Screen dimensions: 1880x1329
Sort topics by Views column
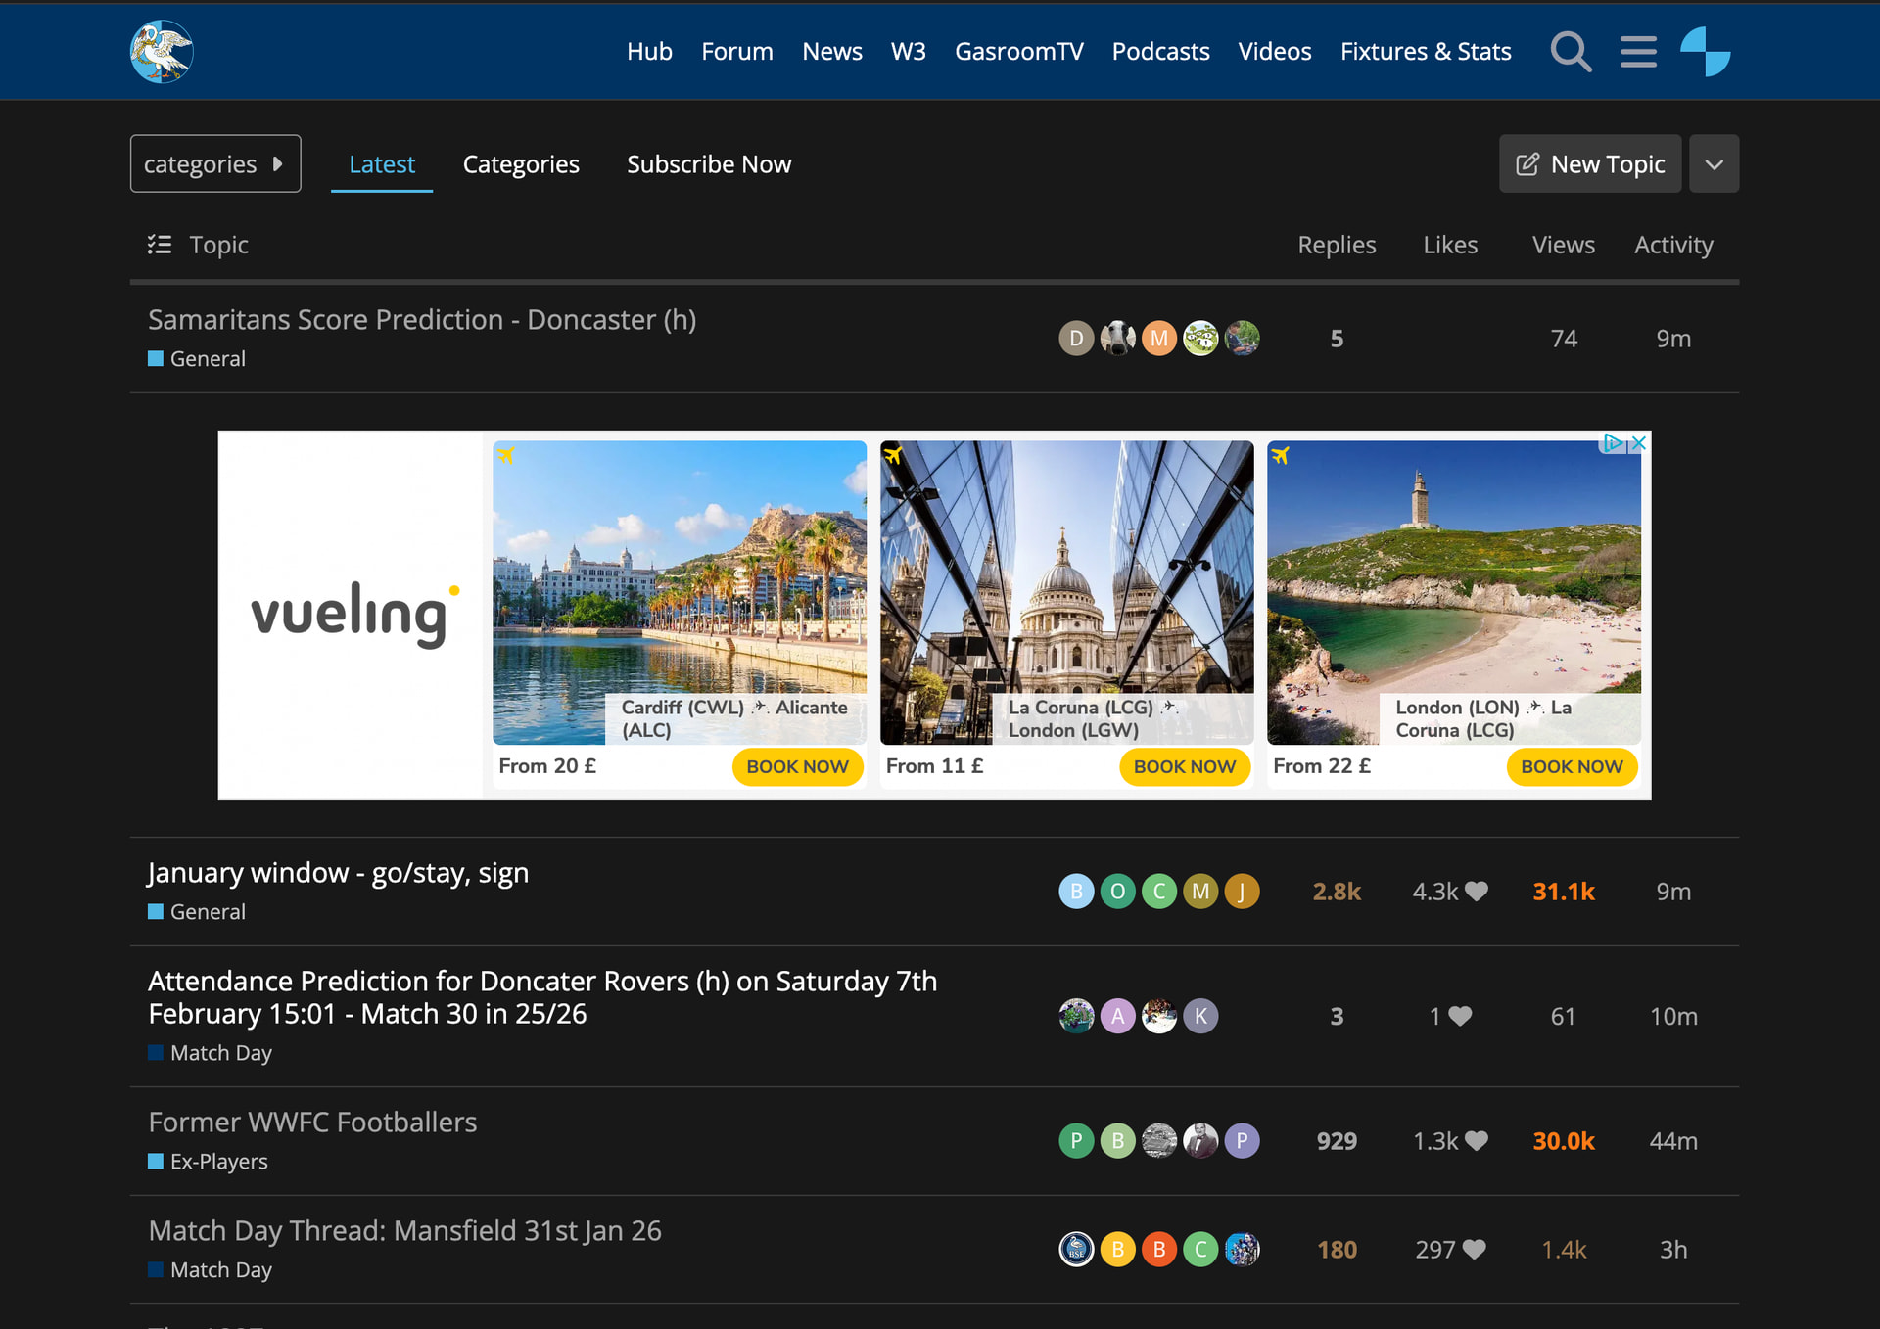tap(1563, 245)
